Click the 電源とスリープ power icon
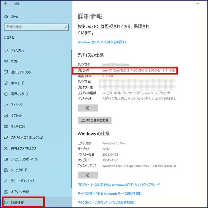Image resolution: width=208 pixels, height=208 pixels. 6,94
